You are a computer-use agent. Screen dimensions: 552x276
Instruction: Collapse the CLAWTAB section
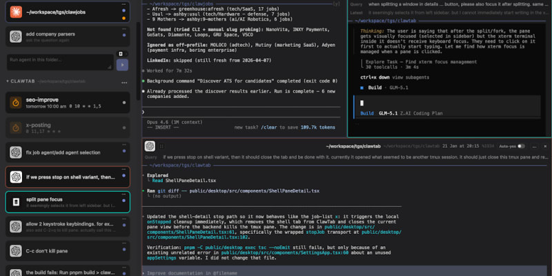click(x=7, y=81)
